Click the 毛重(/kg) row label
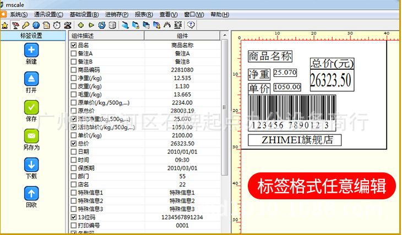The height and width of the screenshot is (235, 402). click(x=90, y=94)
